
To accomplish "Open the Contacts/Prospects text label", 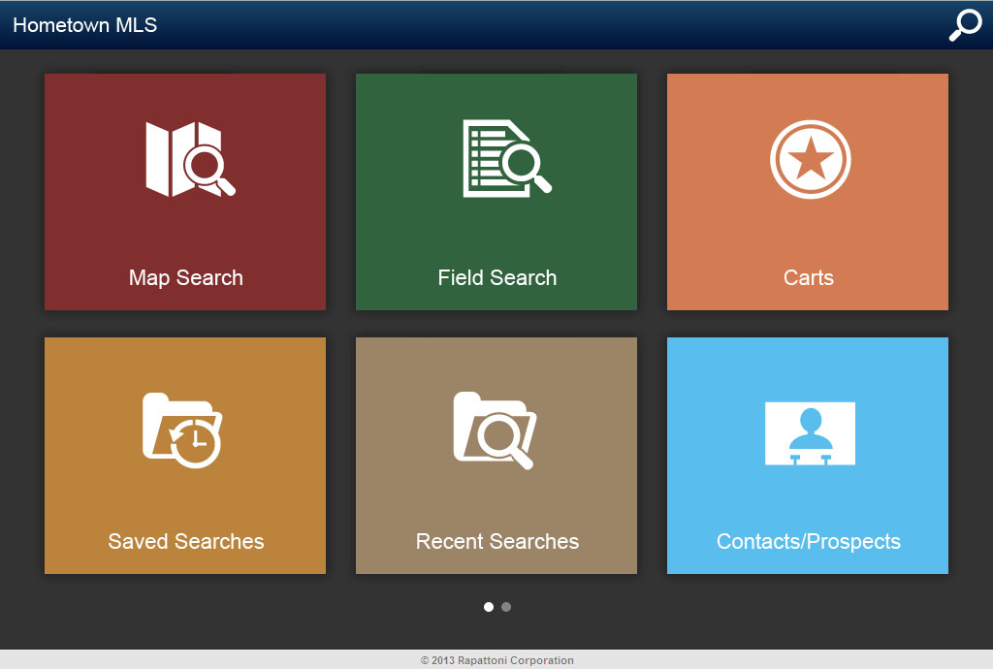I will (x=808, y=542).
